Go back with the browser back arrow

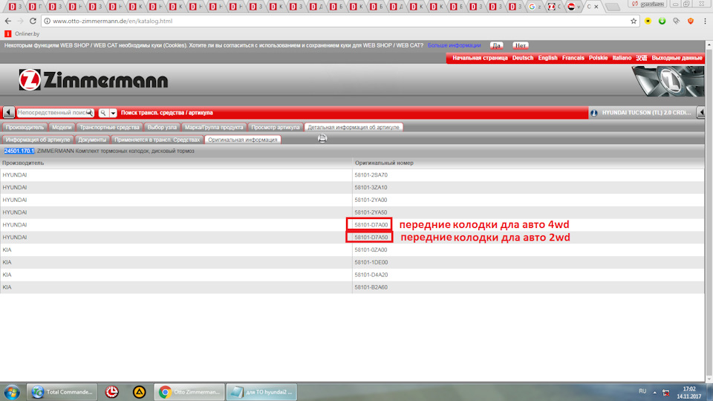(x=7, y=21)
